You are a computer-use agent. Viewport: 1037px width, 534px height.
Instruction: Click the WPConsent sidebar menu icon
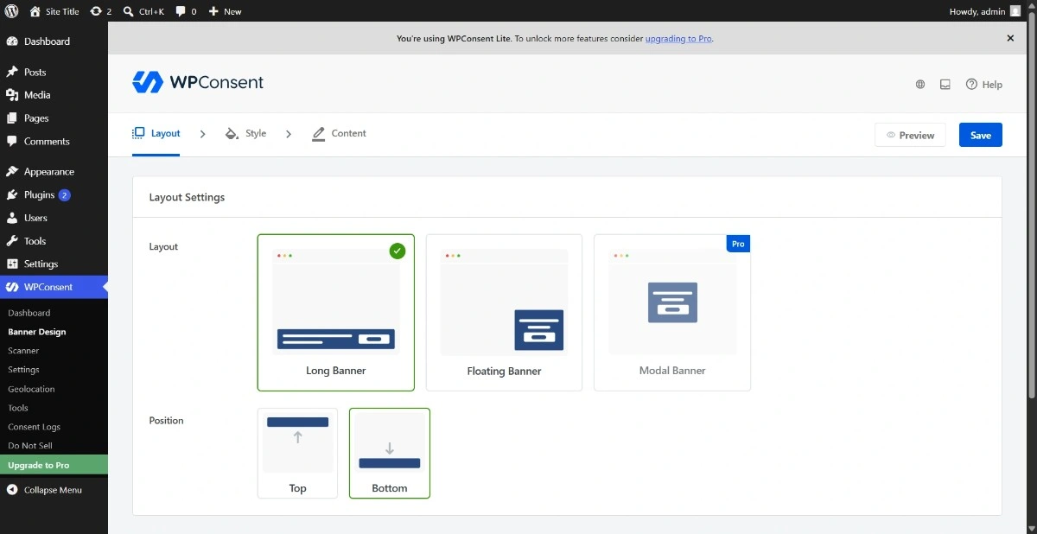(x=12, y=287)
